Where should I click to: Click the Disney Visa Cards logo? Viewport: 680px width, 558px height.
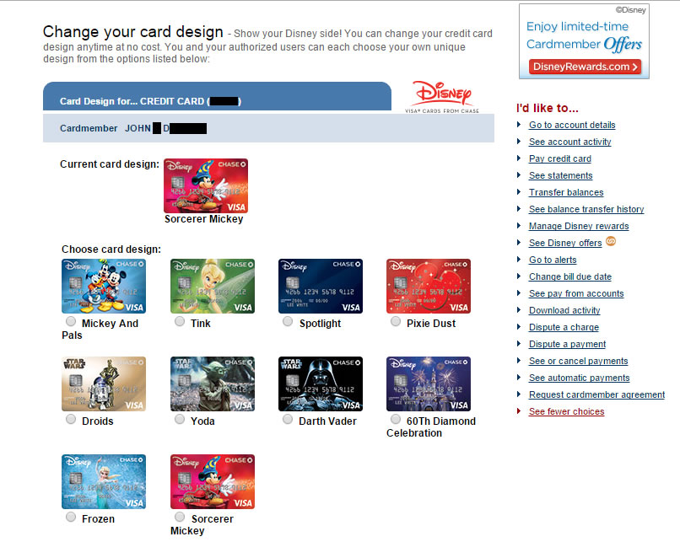[x=442, y=97]
